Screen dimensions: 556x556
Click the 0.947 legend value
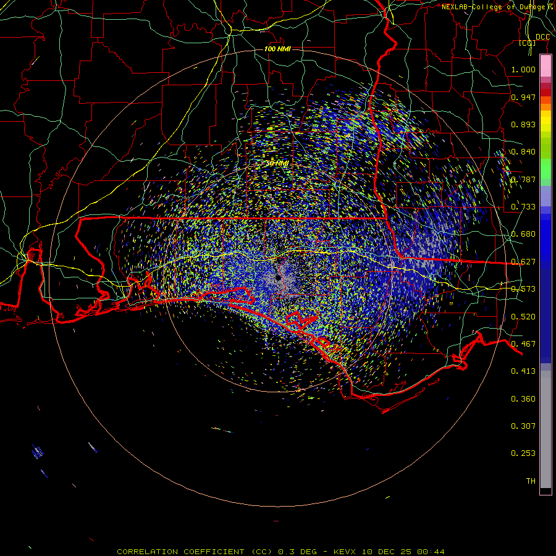[523, 97]
